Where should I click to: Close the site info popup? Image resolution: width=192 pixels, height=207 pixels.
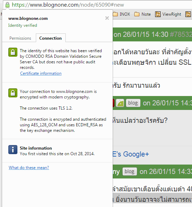[x=107, y=18]
